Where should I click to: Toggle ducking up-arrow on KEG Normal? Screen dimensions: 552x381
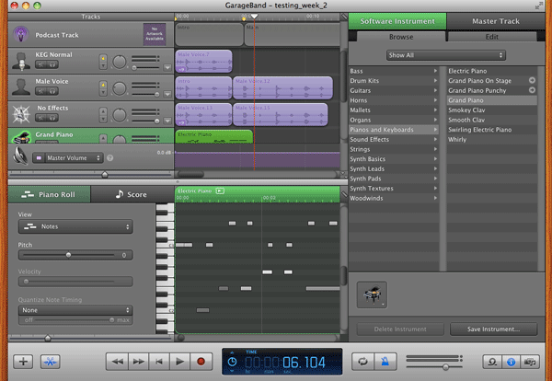pyautogui.click(x=103, y=58)
